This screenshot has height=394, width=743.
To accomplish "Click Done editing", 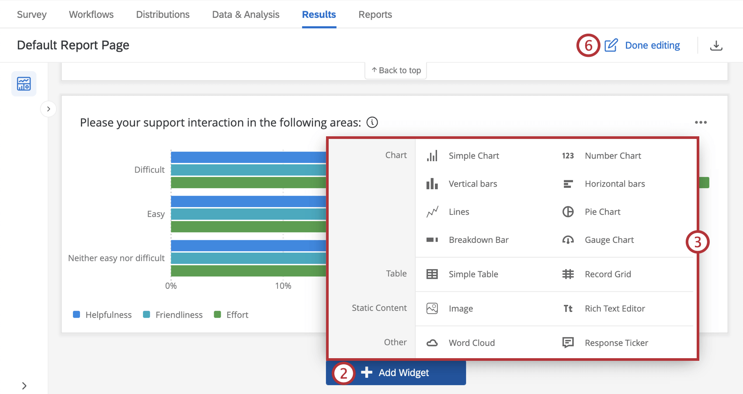I will [652, 45].
